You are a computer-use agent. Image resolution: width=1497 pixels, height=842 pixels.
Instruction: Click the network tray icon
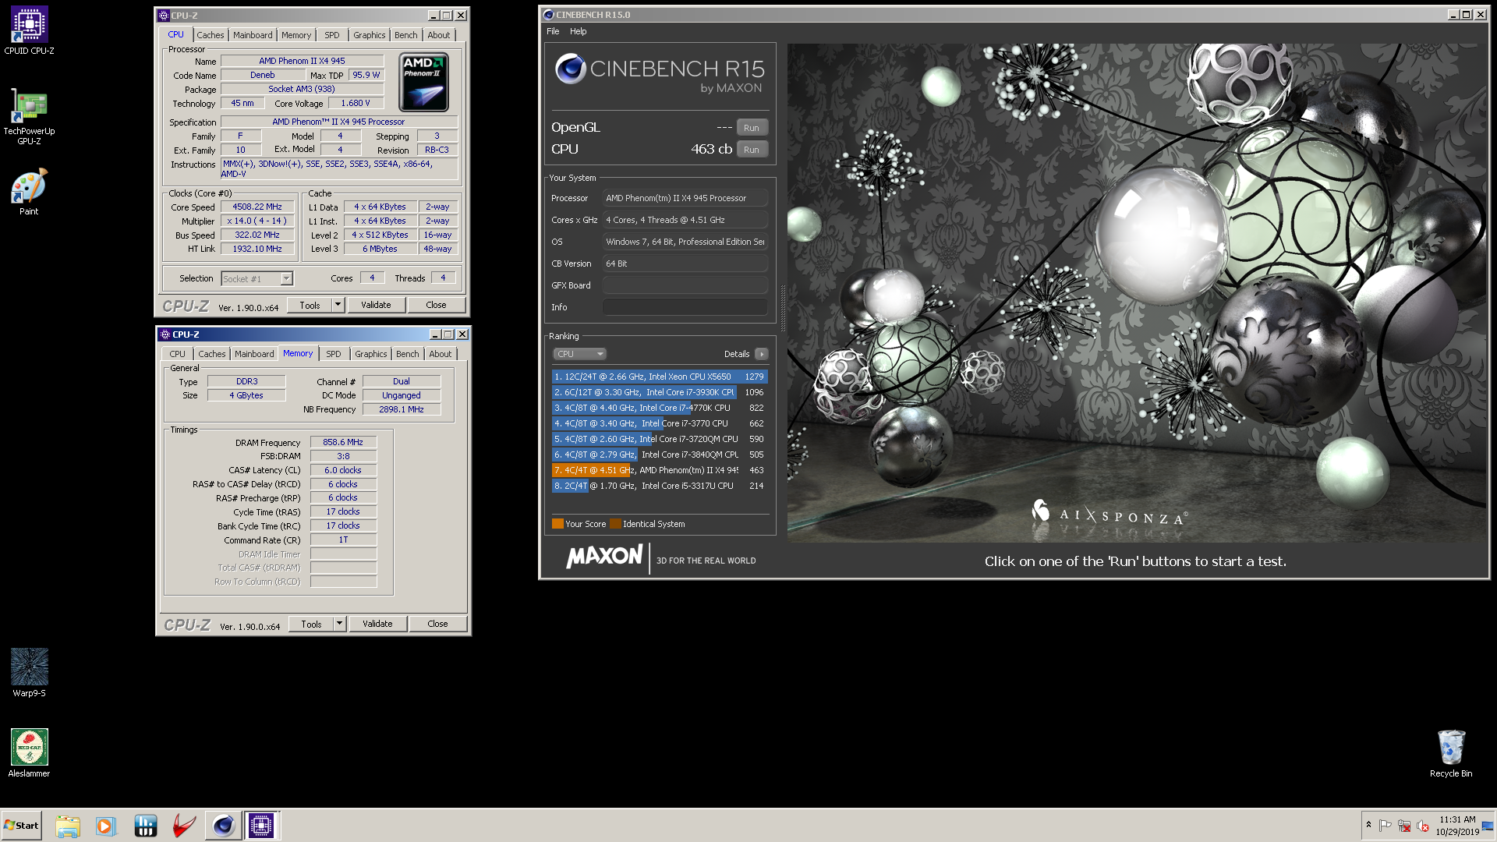[x=1404, y=826]
